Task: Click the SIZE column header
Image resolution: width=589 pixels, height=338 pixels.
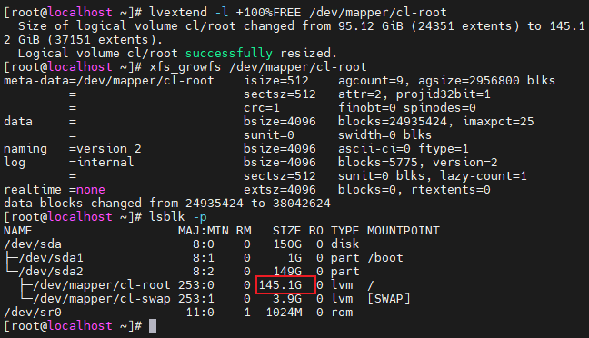Action: 286,231
